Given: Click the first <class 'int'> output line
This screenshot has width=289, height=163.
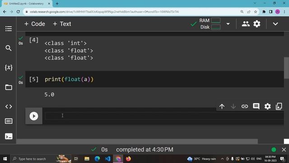Looking at the screenshot, I should pos(65,43).
